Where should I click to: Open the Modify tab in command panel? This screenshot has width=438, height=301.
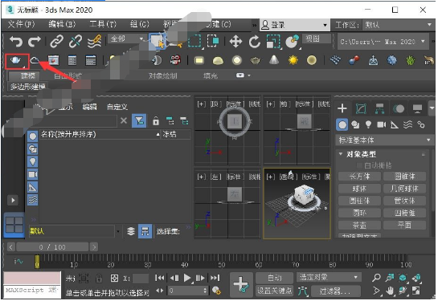pos(361,108)
